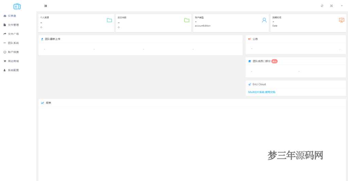Screen dimensions: 348x181
Task: Open the user dropdown arrow in header
Action: point(342,6)
